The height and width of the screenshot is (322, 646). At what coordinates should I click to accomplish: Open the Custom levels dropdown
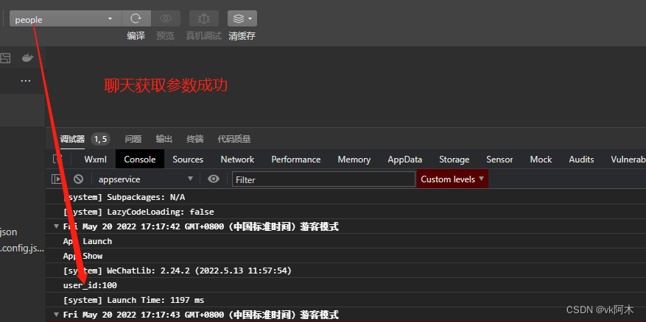[x=452, y=179]
